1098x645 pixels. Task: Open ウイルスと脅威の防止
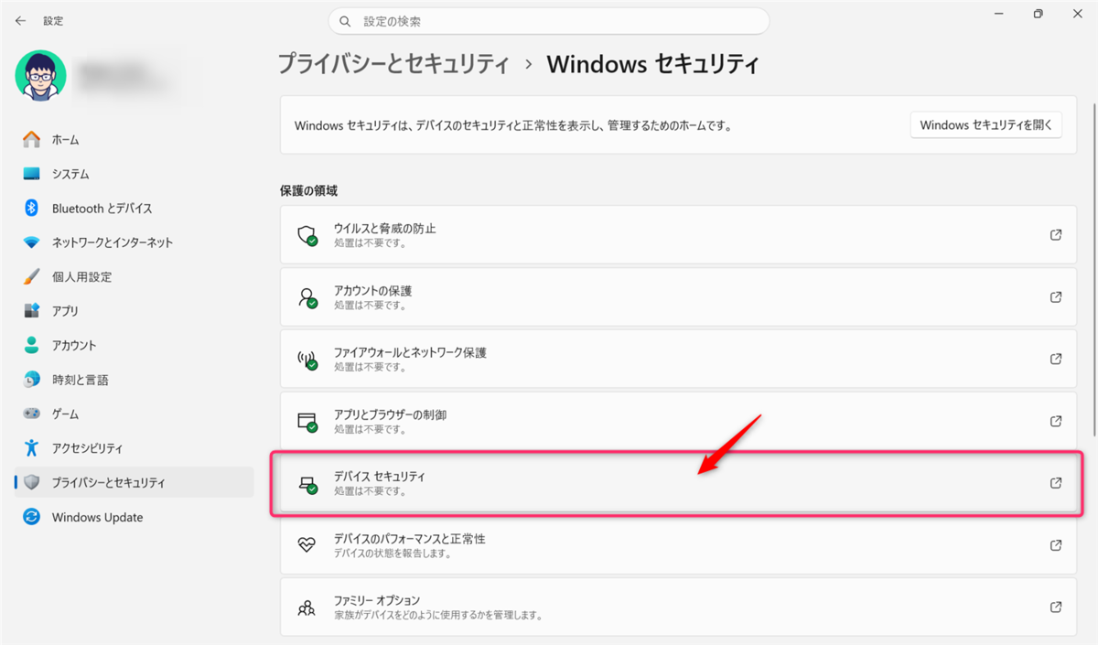(678, 235)
